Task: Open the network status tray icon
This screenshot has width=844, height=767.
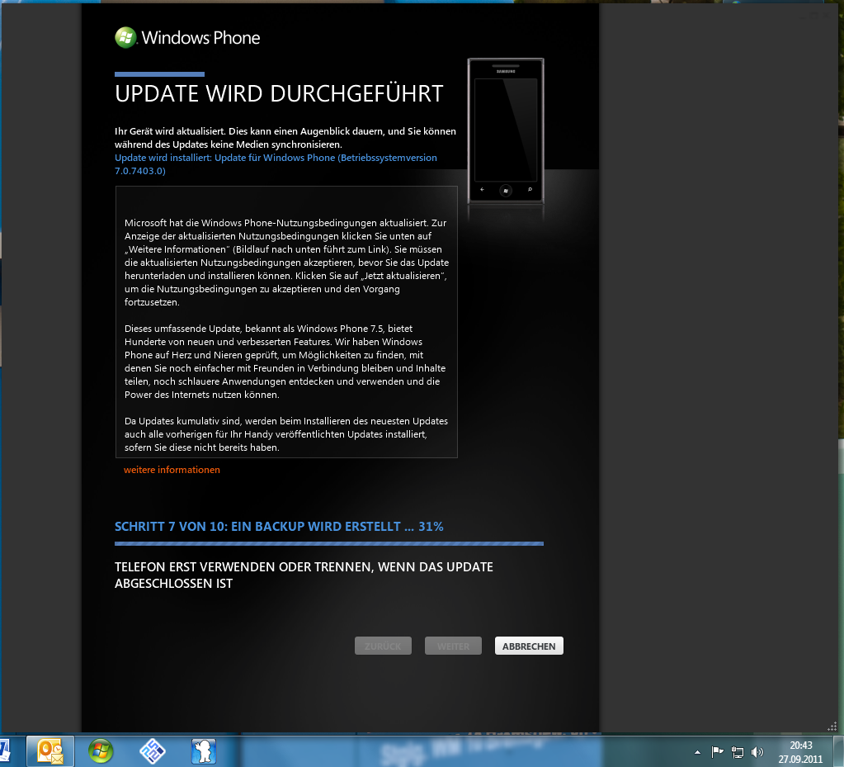Action: (737, 752)
